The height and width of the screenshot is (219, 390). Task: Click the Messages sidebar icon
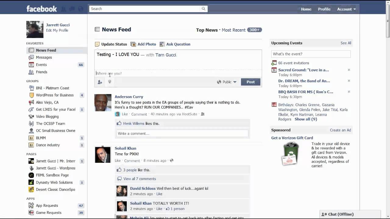(x=31, y=57)
